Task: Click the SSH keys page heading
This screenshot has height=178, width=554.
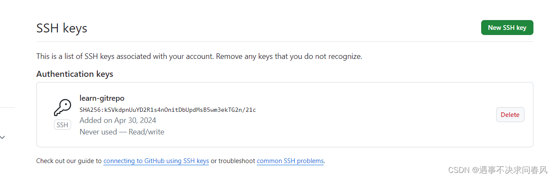Action: point(62,28)
